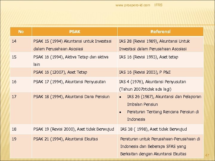The height and width of the screenshot is (161, 215).
Task: Click the IFRS header label
Action: click(x=158, y=5)
